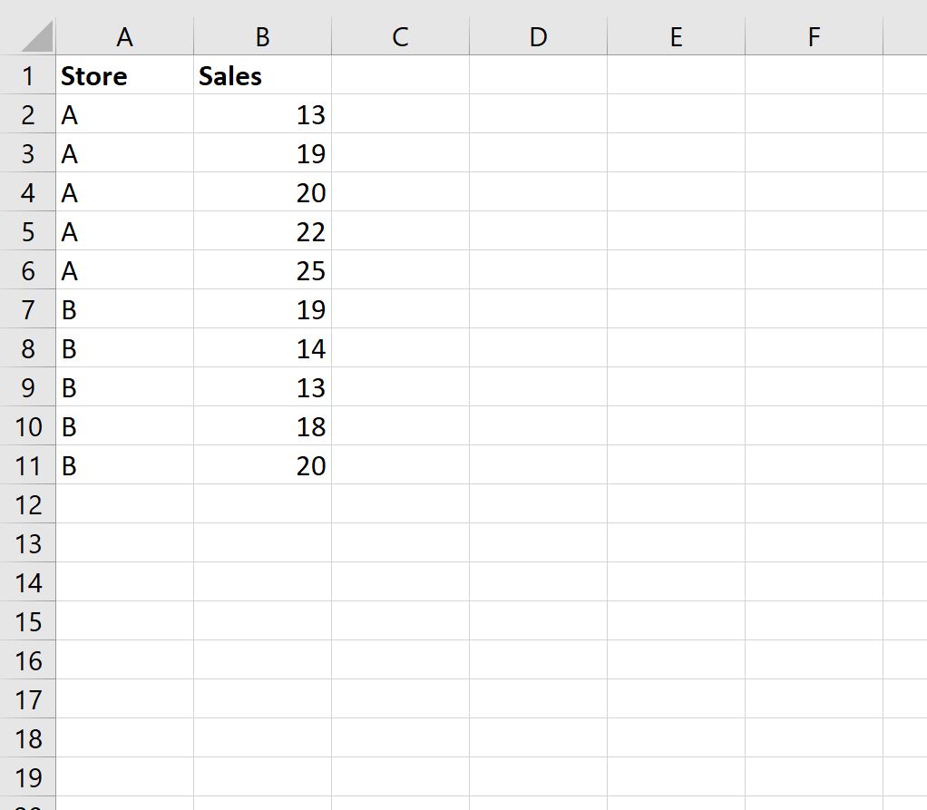Select the Store B cell in row 7
The image size is (927, 810).
[x=125, y=309]
